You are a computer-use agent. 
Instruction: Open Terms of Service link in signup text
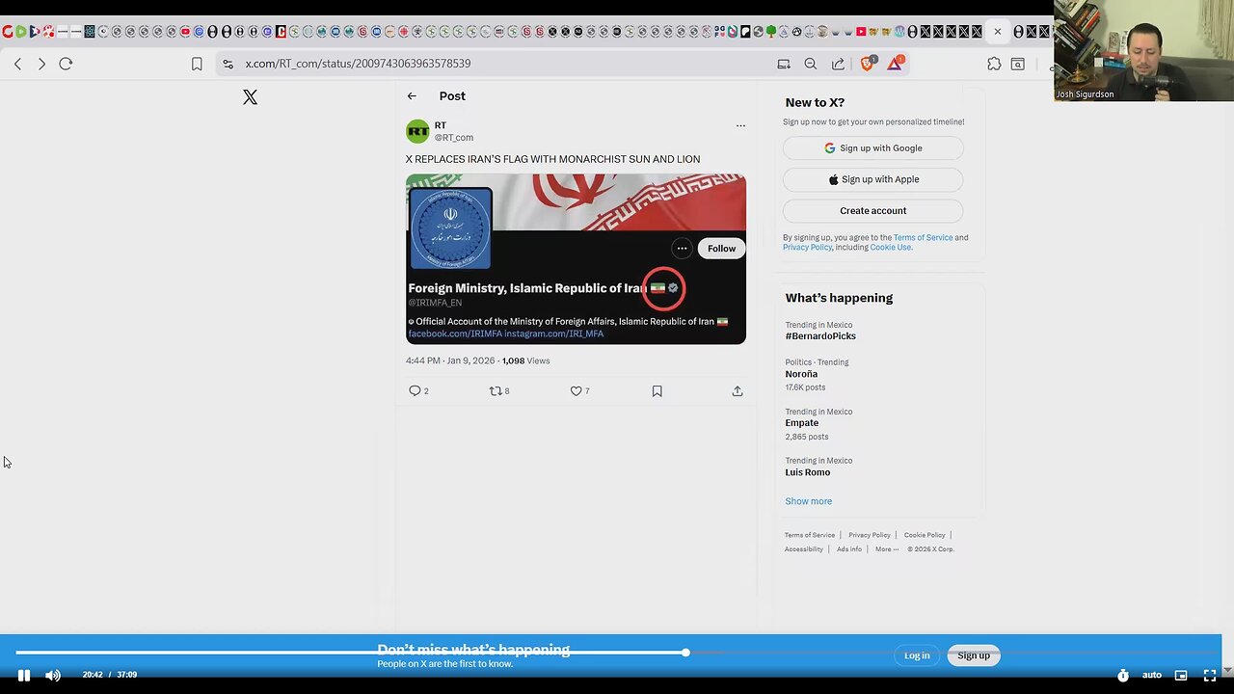[x=923, y=237]
